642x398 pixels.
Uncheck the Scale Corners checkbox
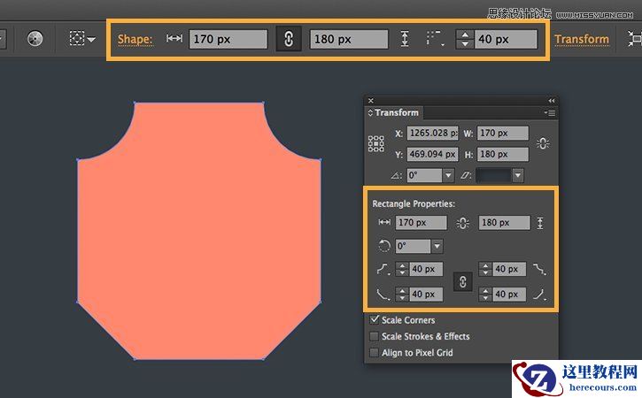375,319
